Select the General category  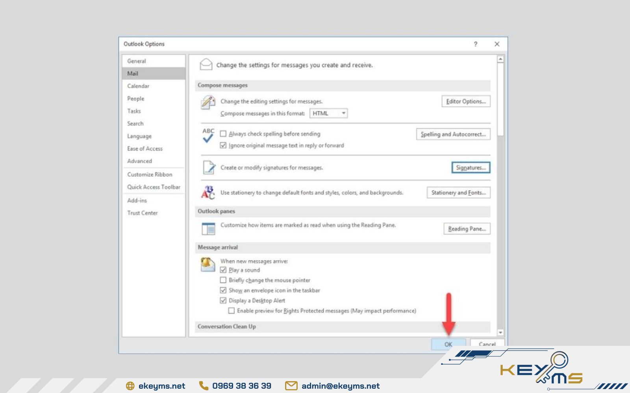(x=154, y=61)
